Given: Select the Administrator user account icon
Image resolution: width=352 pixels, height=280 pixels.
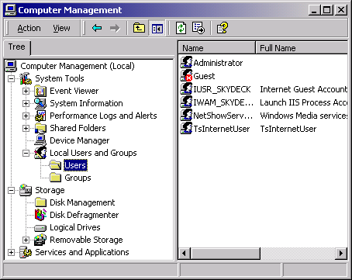Looking at the screenshot, I should [x=186, y=62].
